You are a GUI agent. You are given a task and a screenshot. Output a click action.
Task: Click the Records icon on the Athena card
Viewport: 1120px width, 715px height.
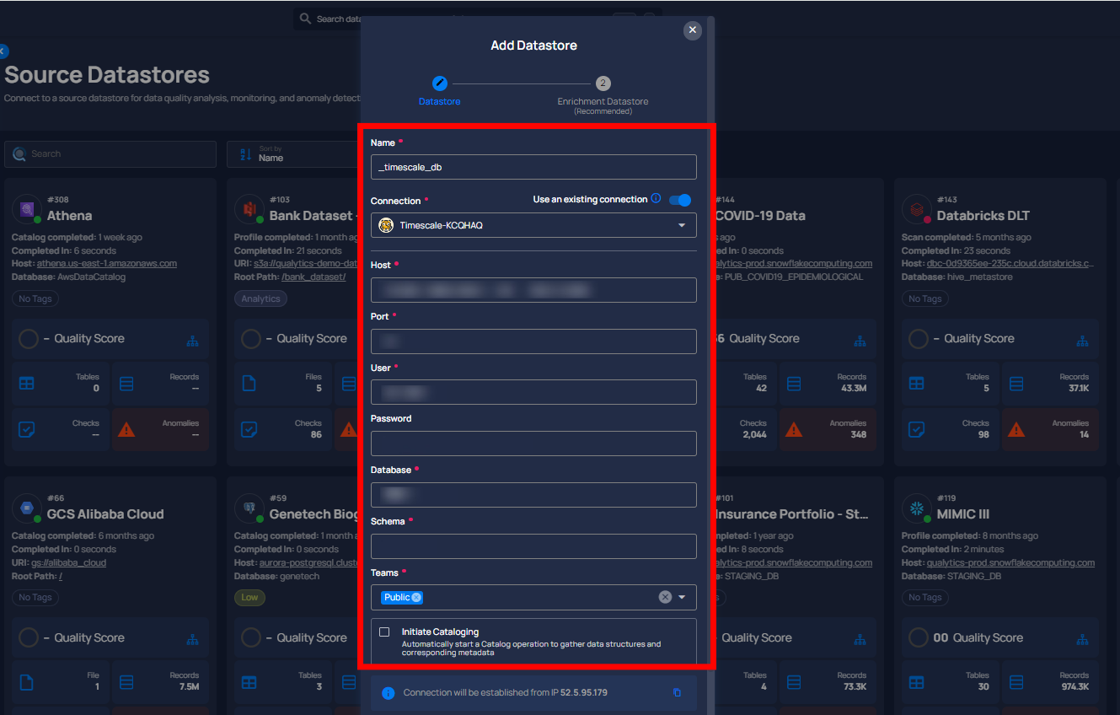(x=126, y=384)
